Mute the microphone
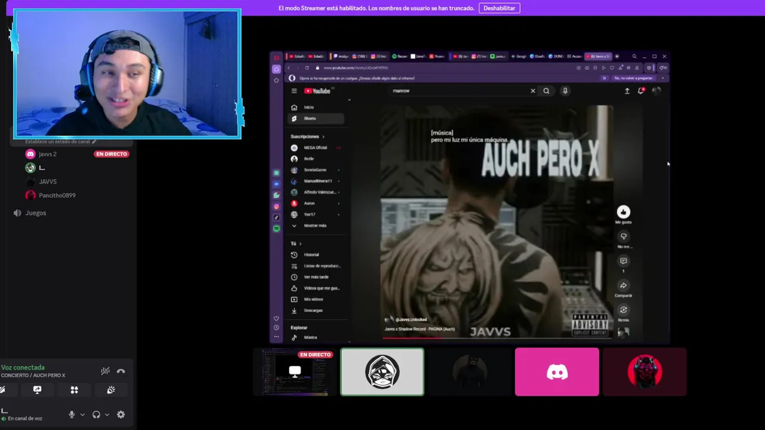 [x=72, y=414]
